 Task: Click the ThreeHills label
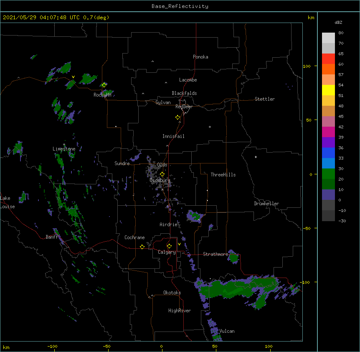[223, 175]
